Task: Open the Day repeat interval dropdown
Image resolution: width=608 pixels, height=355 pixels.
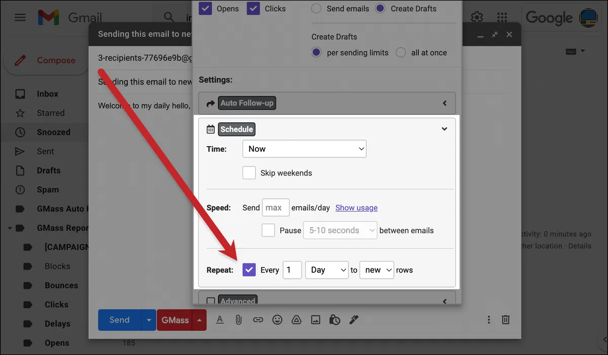Action: 327,270
